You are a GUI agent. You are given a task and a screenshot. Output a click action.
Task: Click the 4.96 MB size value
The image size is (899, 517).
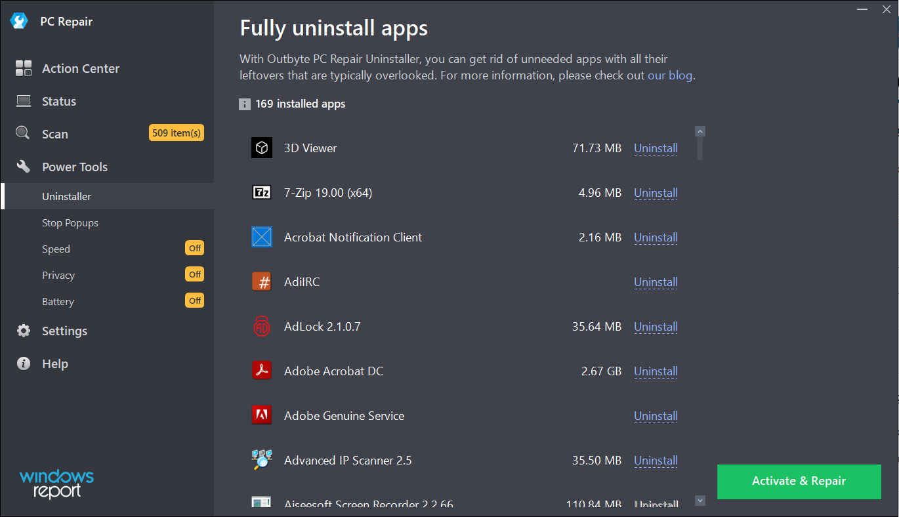[x=600, y=193]
